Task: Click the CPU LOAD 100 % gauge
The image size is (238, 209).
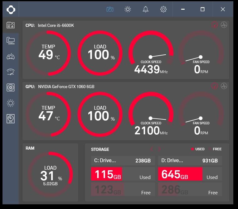Action: (100, 53)
